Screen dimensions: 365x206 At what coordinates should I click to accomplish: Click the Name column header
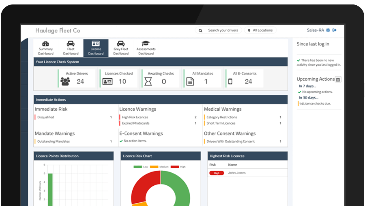pyautogui.click(x=232, y=165)
